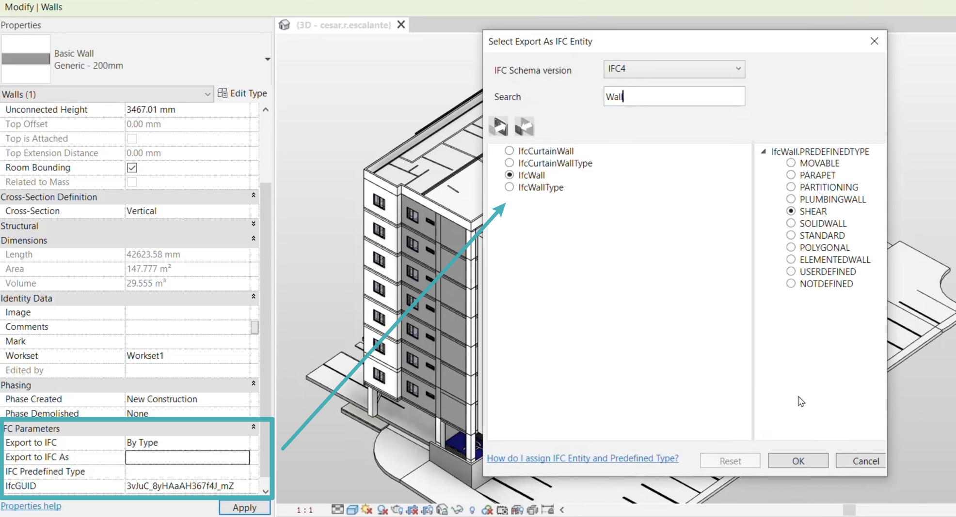
Task: Select the NOTDEFINED predefined type
Action: (x=791, y=284)
